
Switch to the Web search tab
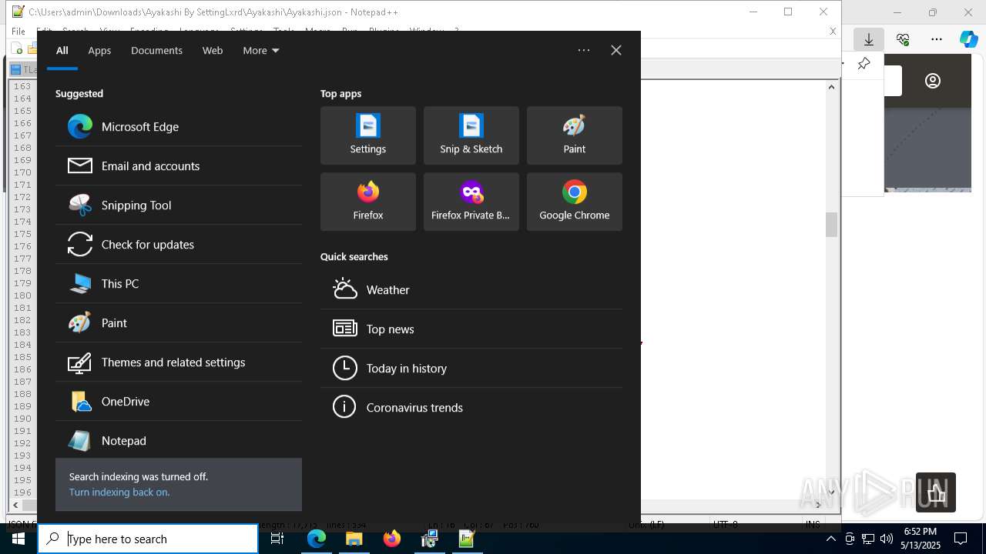pyautogui.click(x=213, y=50)
